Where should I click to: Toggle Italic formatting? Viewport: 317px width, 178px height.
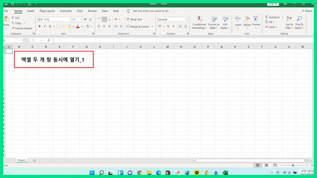tap(44, 26)
